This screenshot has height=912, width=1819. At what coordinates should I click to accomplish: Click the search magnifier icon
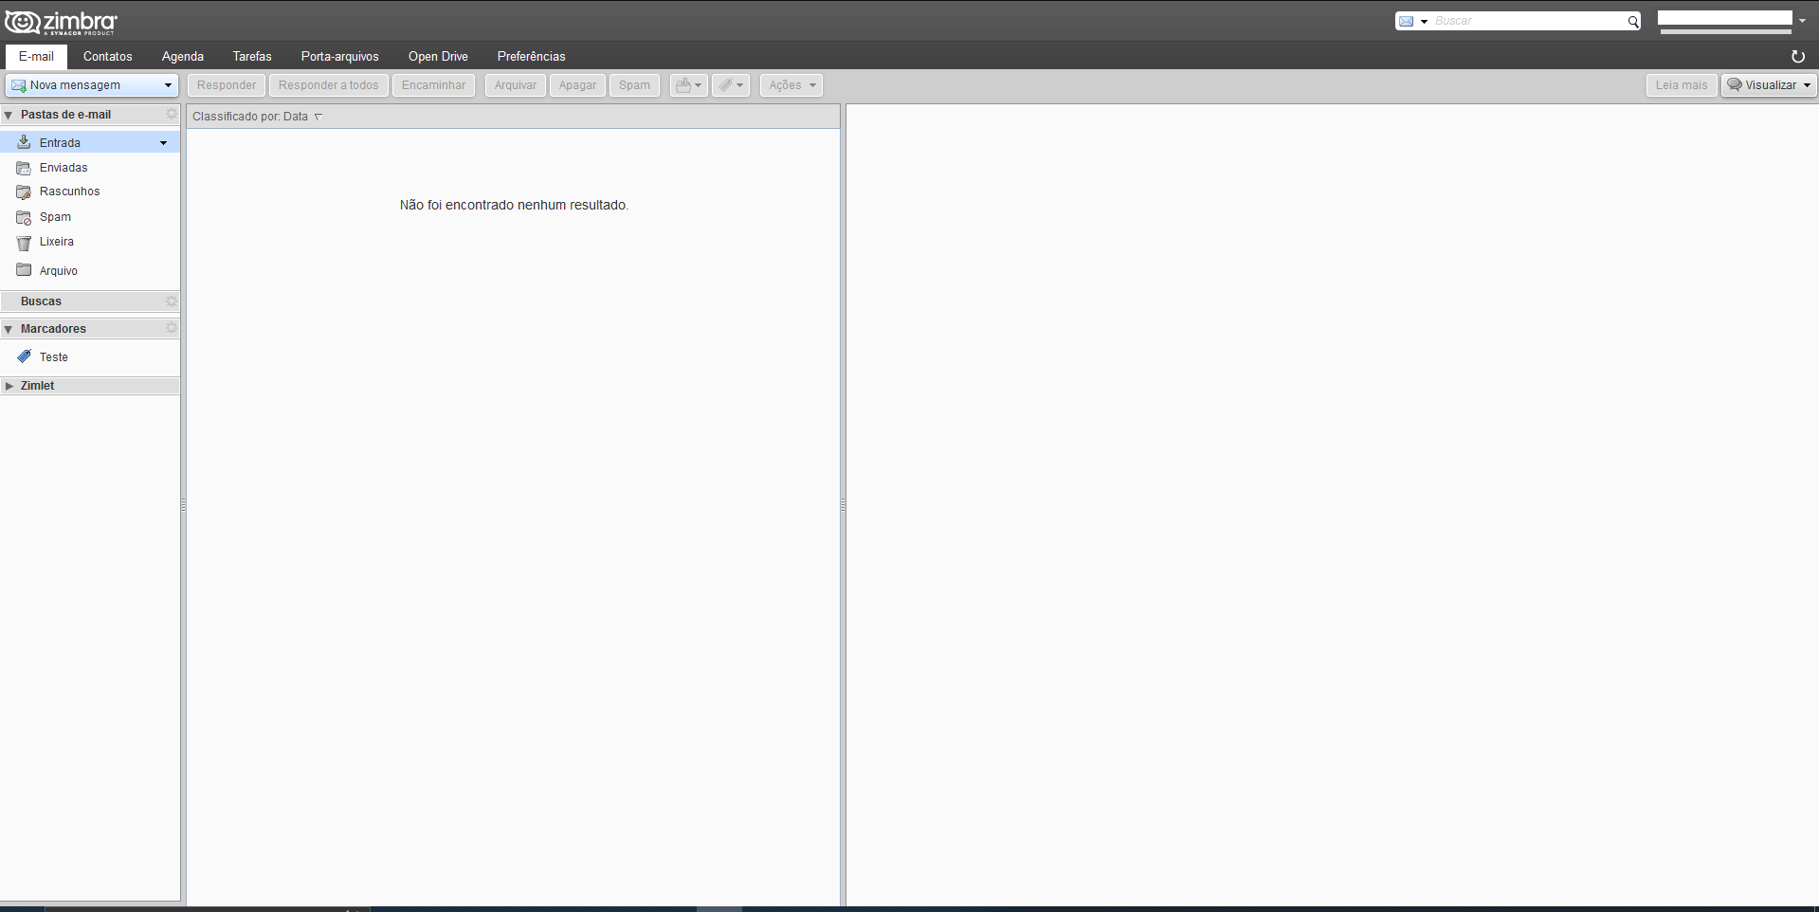click(1632, 22)
